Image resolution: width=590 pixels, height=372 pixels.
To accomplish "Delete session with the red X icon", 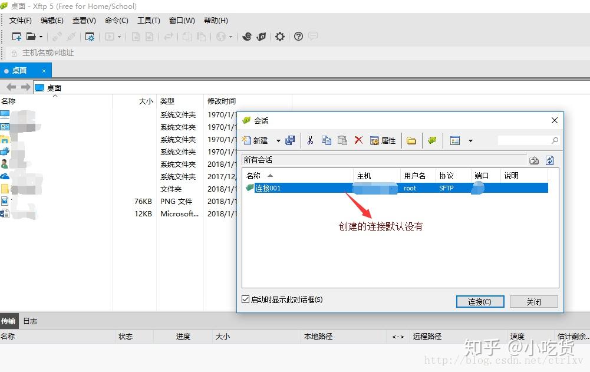I will [358, 140].
